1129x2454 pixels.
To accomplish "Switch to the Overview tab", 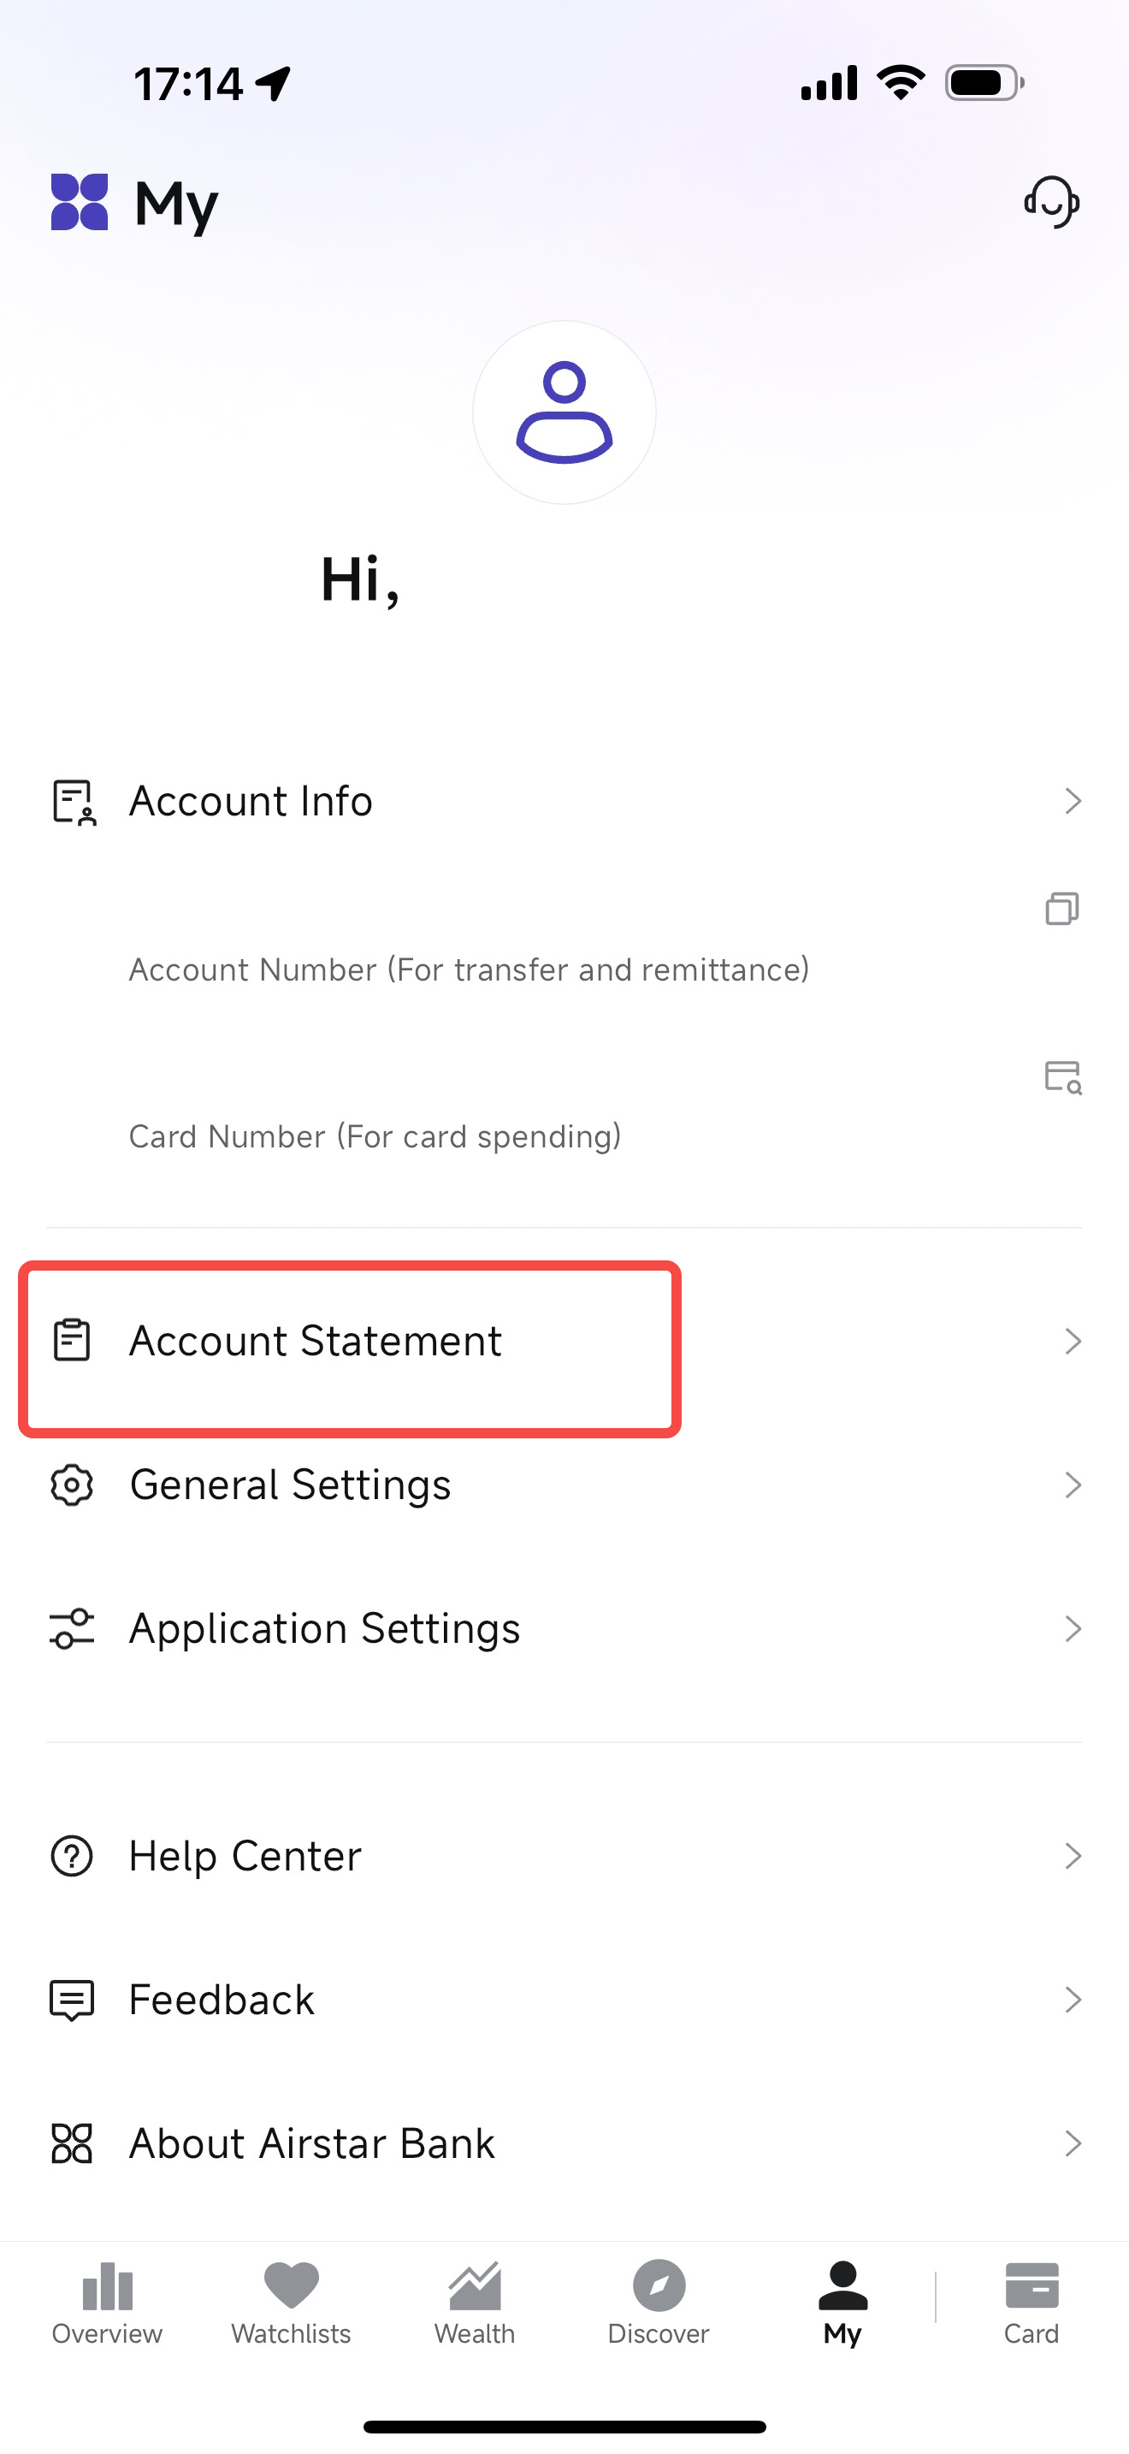I will (107, 2303).
